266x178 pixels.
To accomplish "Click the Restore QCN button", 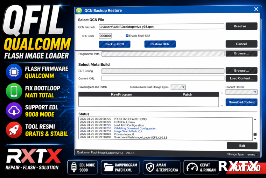I will (x=160, y=44).
